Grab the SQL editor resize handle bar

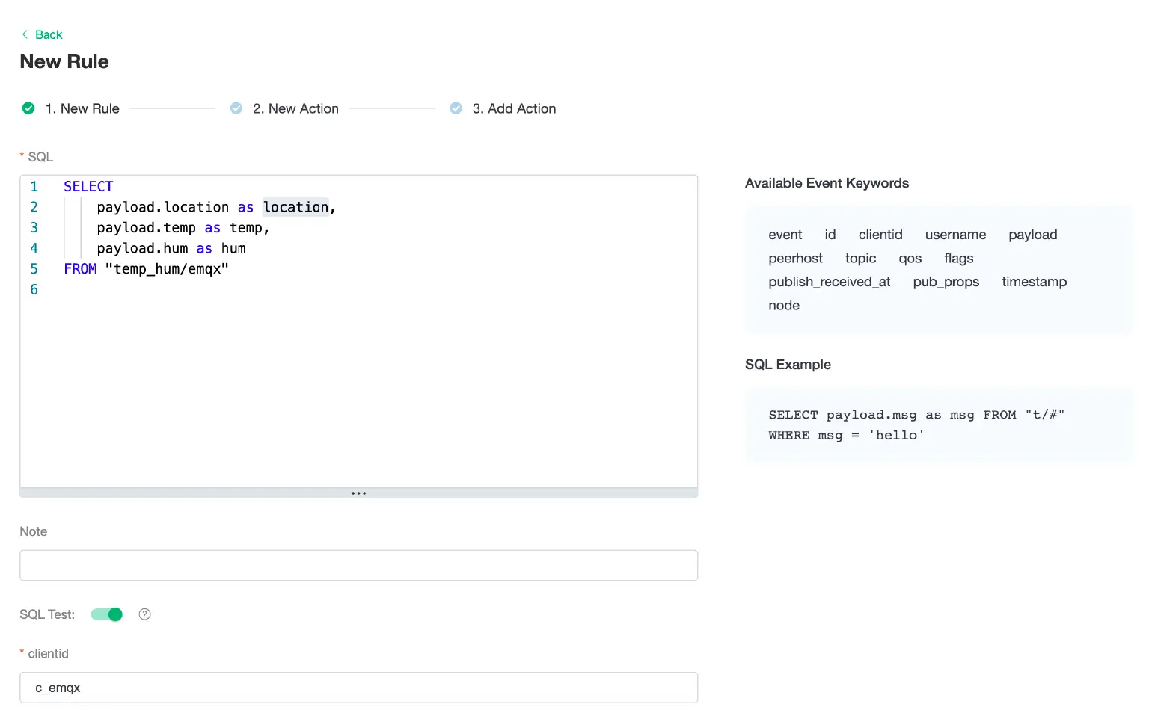[358, 493]
